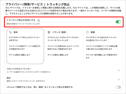Expand ブロックされたトラッカー chevron

pos(119,70)
